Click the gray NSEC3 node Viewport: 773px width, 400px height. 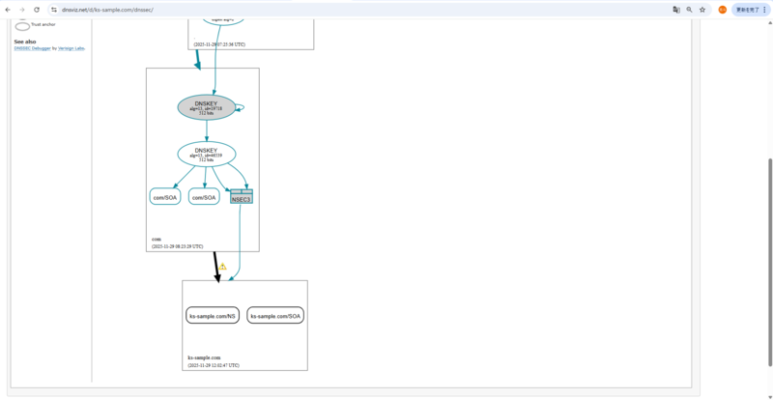coord(242,196)
